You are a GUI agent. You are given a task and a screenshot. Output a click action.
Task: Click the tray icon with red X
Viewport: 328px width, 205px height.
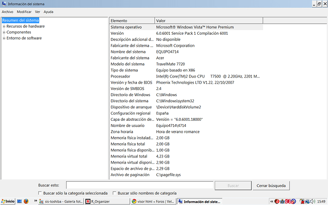302,202
